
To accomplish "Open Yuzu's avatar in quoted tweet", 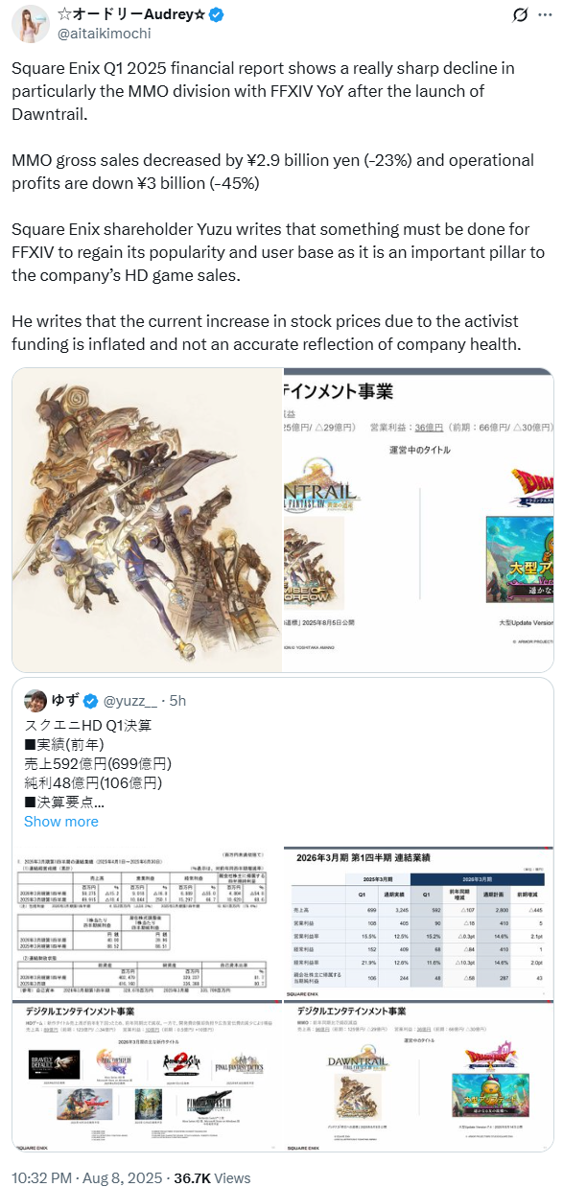I will point(35,700).
